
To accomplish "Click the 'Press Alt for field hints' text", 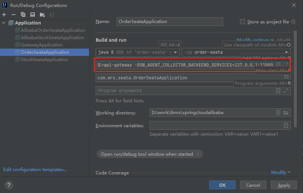I will coord(119,101).
